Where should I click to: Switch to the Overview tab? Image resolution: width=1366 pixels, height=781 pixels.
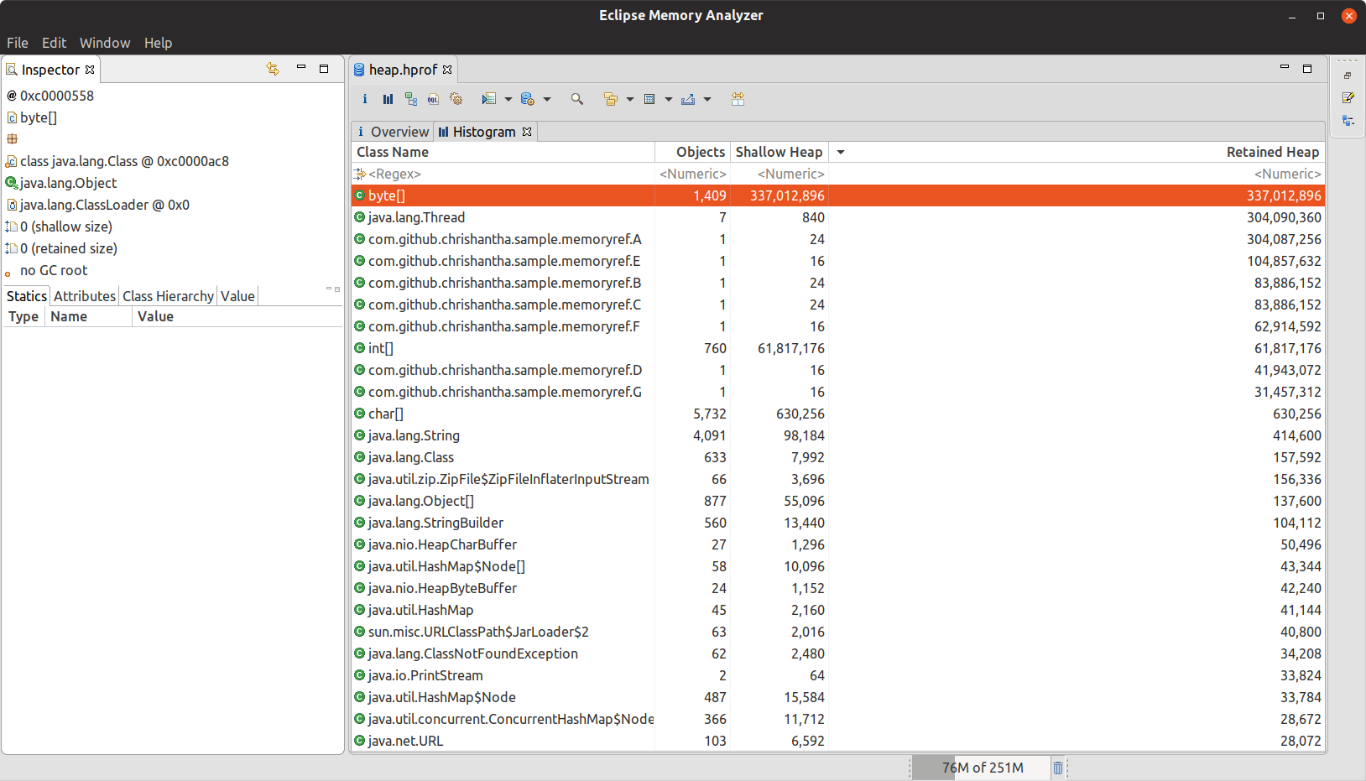tap(393, 132)
